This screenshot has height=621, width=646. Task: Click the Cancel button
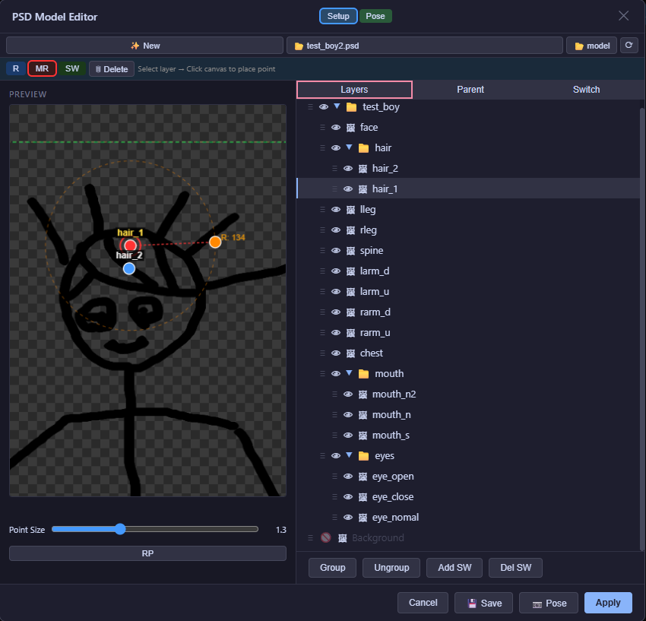[423, 603]
